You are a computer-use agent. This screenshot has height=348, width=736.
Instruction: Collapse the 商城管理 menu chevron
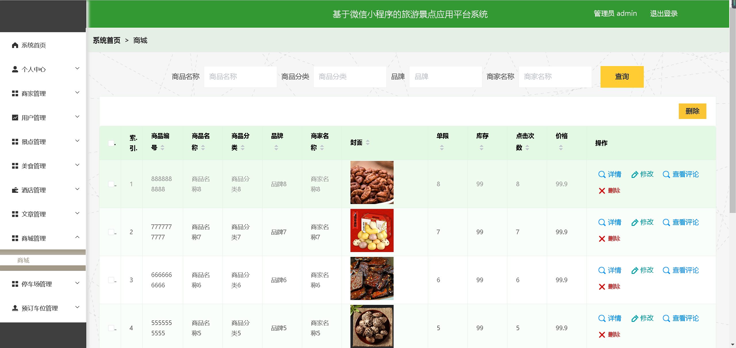tap(77, 237)
